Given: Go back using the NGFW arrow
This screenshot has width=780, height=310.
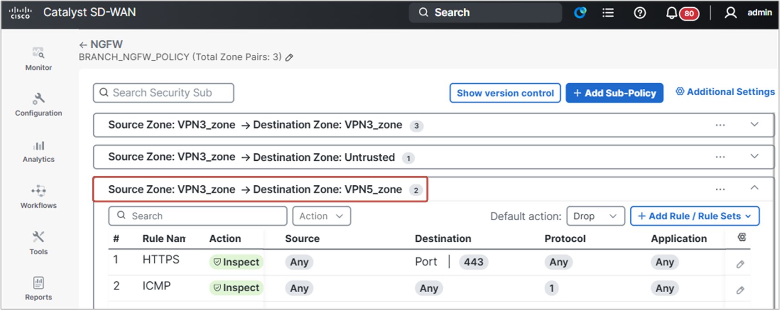Looking at the screenshot, I should [83, 45].
